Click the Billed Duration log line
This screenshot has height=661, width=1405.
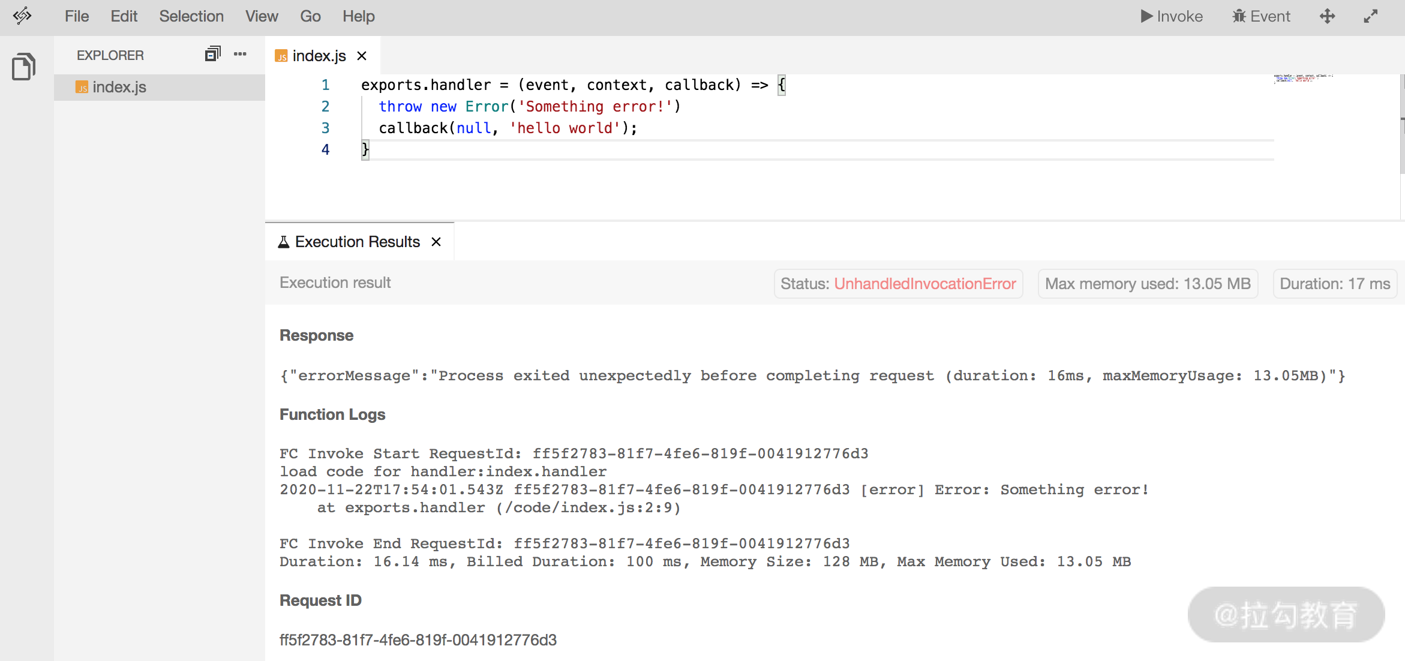(x=705, y=561)
